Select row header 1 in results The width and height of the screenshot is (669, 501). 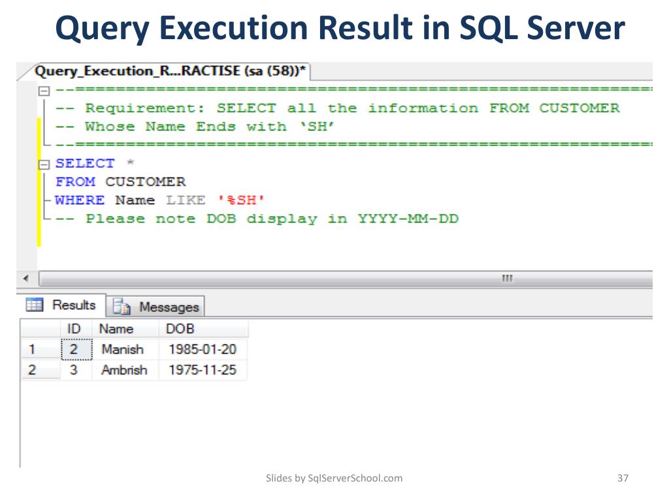tap(41, 350)
